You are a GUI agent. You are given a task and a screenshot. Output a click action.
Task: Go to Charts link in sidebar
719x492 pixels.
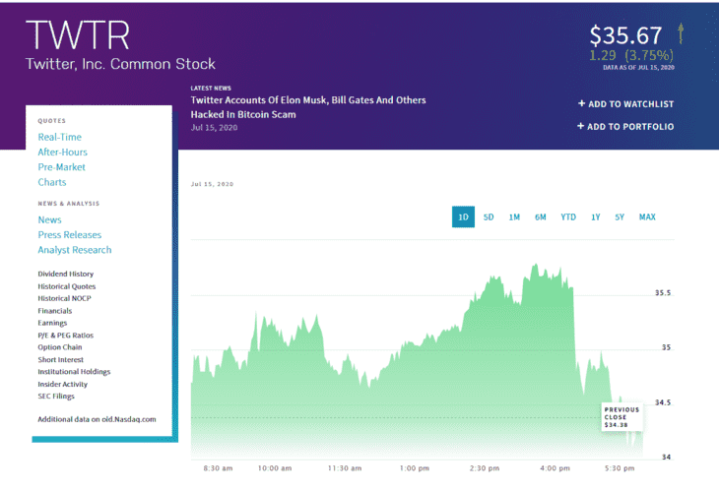tap(52, 182)
